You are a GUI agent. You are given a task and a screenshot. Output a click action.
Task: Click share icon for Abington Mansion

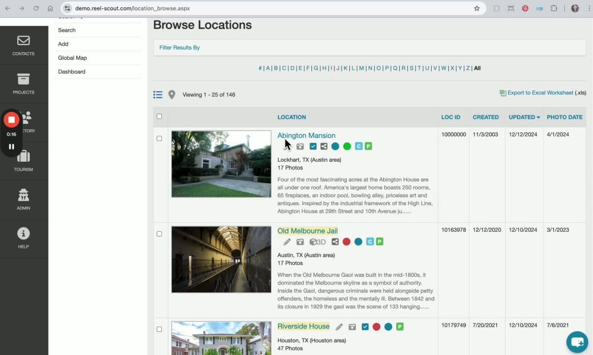324,146
